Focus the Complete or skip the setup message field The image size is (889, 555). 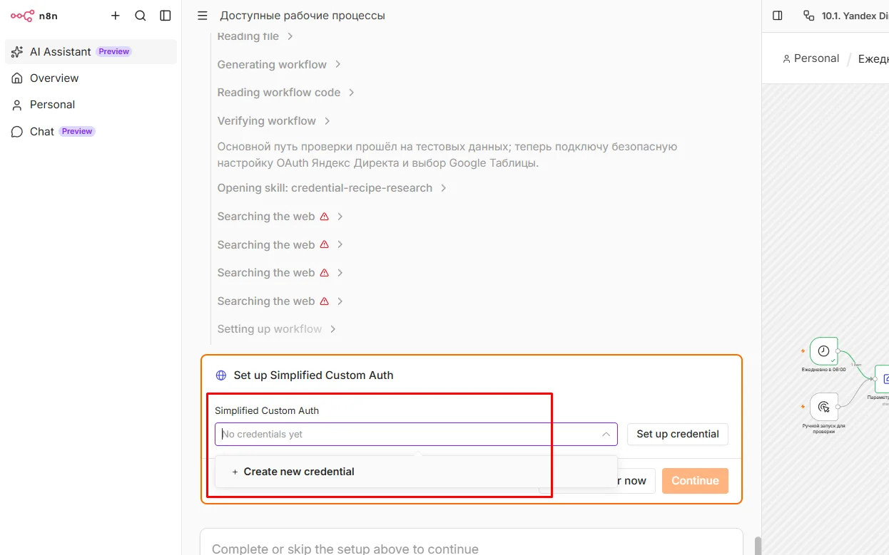click(471, 548)
